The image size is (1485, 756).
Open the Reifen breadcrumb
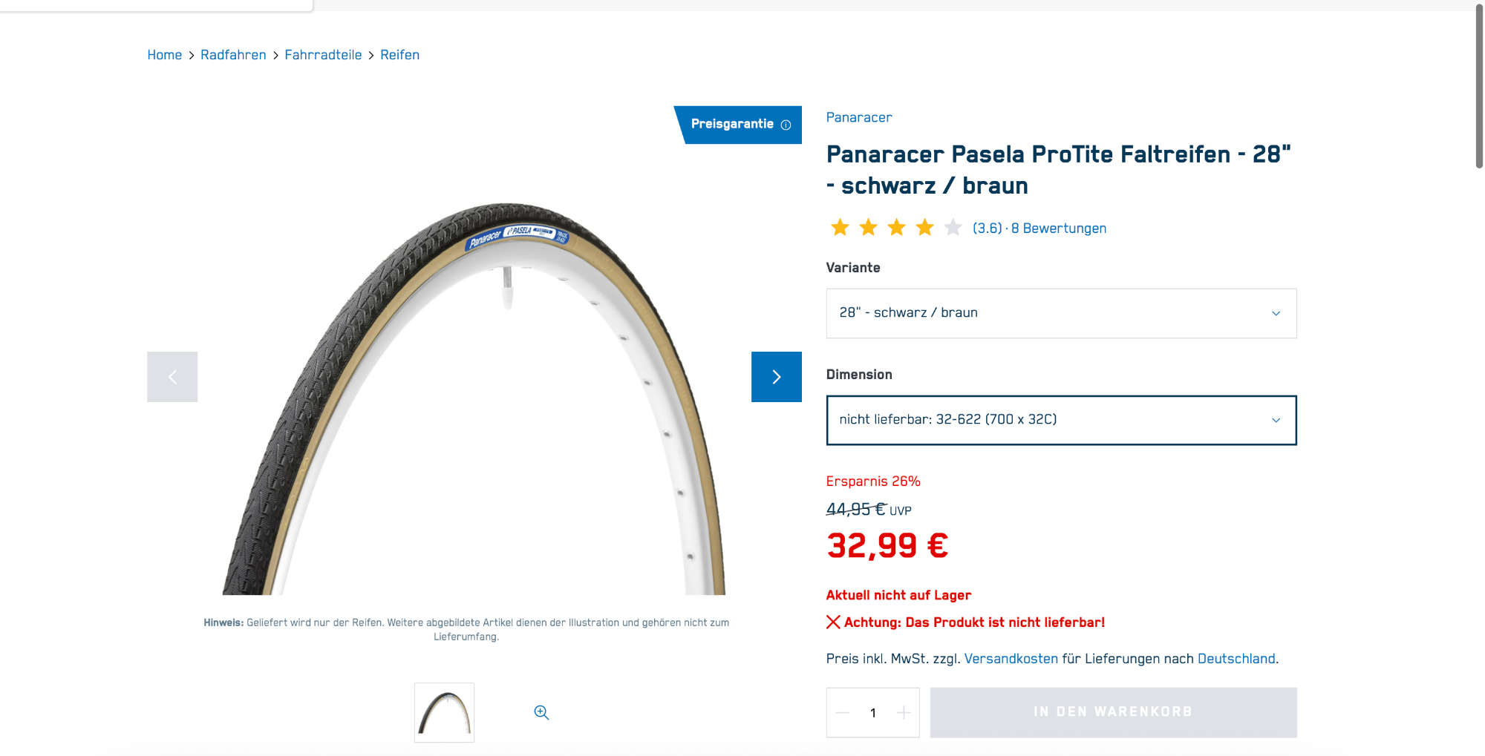[399, 55]
